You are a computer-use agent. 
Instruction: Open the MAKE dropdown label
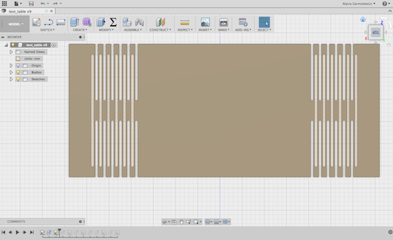point(224,30)
